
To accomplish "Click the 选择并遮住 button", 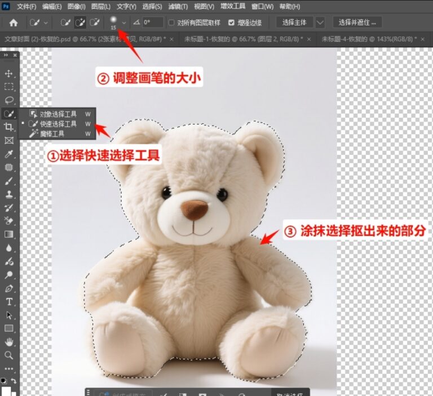I will pyautogui.click(x=357, y=23).
